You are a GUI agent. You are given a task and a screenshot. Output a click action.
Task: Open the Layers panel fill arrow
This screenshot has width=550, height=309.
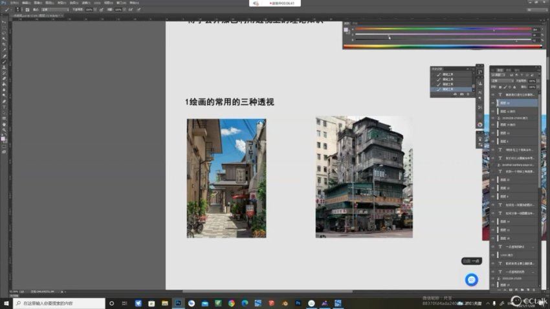coord(538,87)
